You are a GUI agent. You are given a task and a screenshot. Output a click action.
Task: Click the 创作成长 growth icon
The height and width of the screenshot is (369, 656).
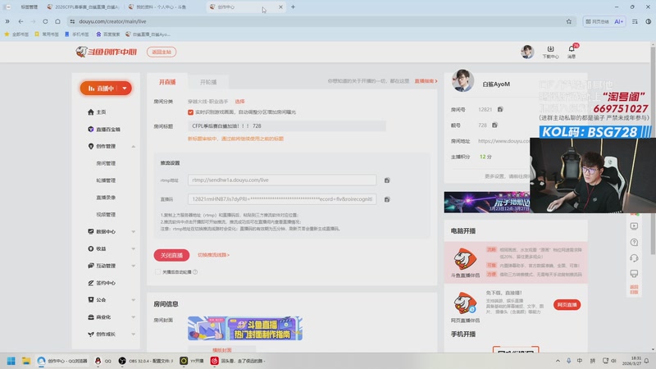(x=91, y=334)
